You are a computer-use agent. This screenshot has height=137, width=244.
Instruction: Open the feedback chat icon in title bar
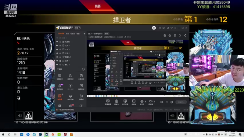pos(163,28)
